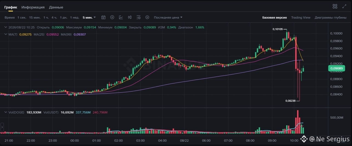The height and width of the screenshot is (146, 352).
Task: Switch to the График tab
Action: click(11, 7)
